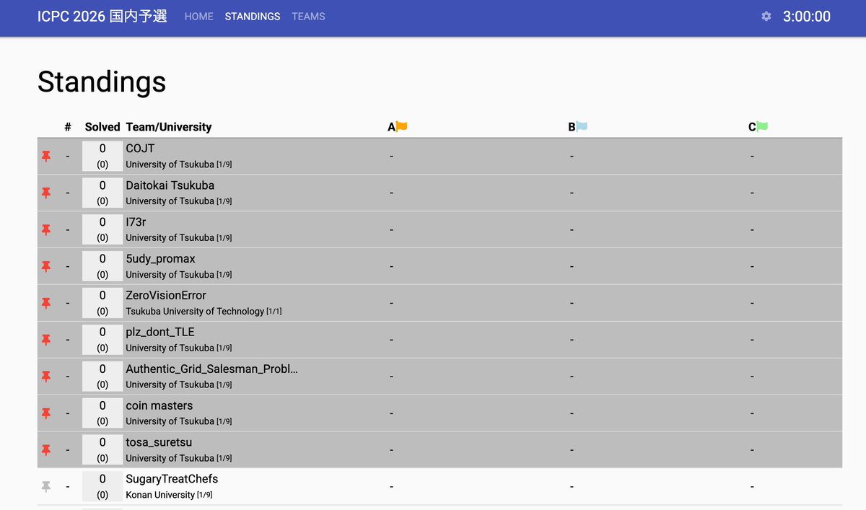The height and width of the screenshot is (510, 866).
Task: Select team name tosa_suretsu
Action: tap(159, 442)
